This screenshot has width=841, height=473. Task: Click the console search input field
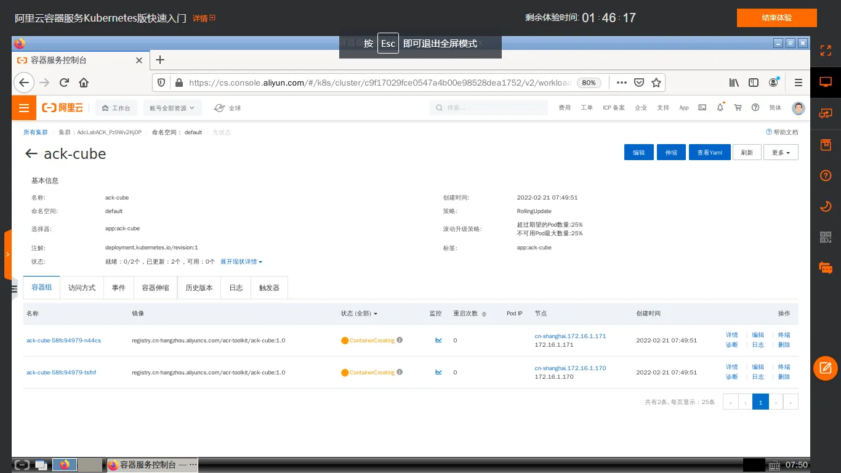488,108
